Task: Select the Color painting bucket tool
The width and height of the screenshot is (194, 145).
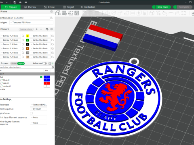Action: [164, 13]
